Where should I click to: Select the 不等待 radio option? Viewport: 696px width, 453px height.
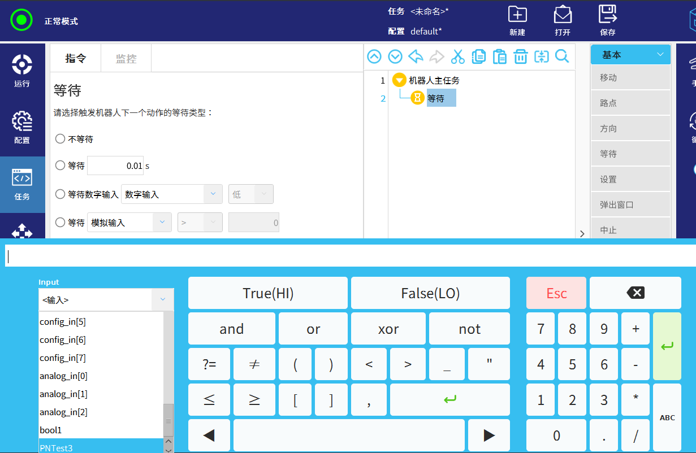click(x=60, y=139)
